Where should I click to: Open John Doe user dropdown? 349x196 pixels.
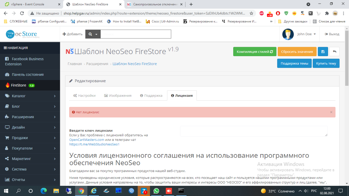coord(307,34)
